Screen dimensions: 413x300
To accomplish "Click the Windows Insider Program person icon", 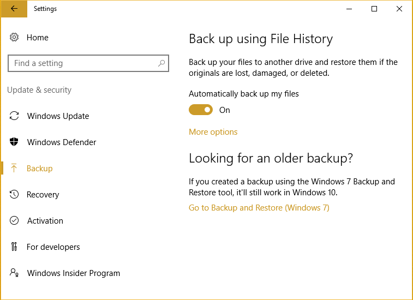I will click(14, 273).
